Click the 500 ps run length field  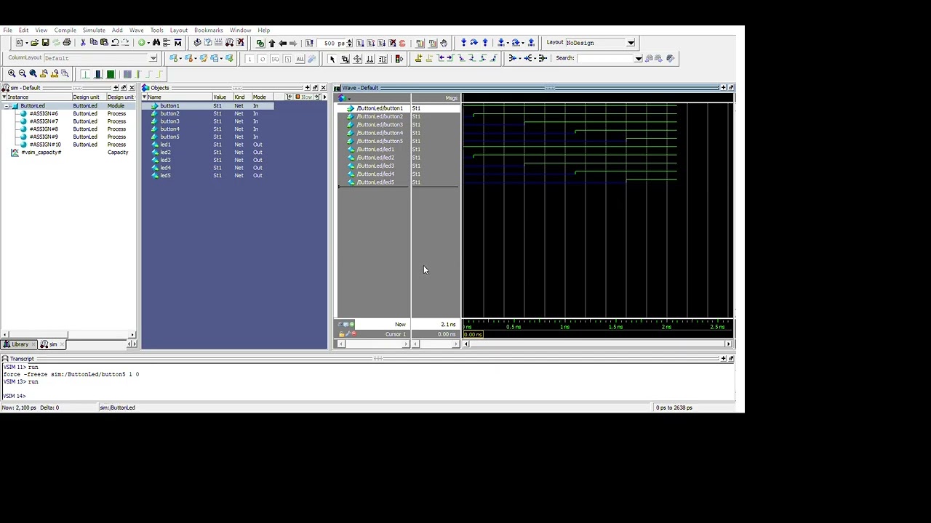pyautogui.click(x=330, y=43)
